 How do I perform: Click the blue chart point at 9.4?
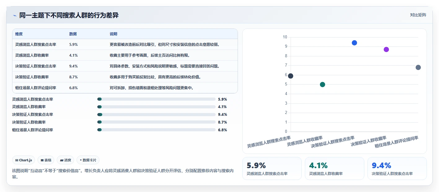pyautogui.click(x=354, y=43)
